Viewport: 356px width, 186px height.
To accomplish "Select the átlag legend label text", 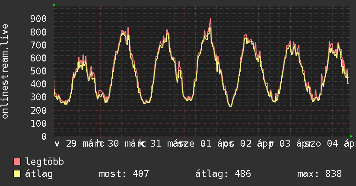I will pos(39,174).
